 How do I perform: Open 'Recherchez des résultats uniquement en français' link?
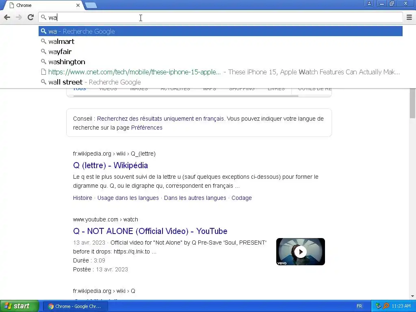[160, 119]
